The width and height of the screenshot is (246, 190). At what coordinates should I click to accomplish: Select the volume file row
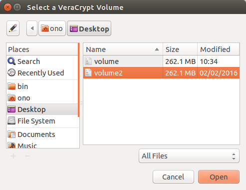point(161,61)
